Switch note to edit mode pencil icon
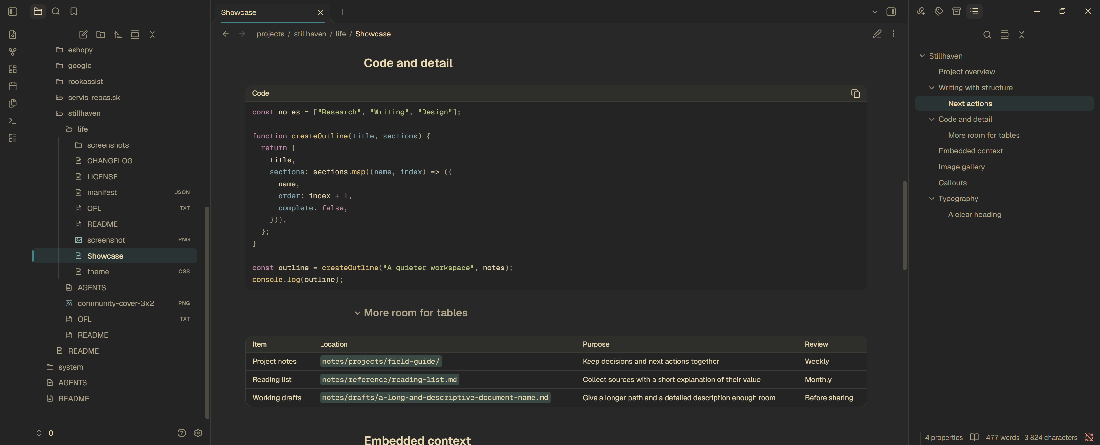The height and width of the screenshot is (445, 1100). (x=877, y=34)
